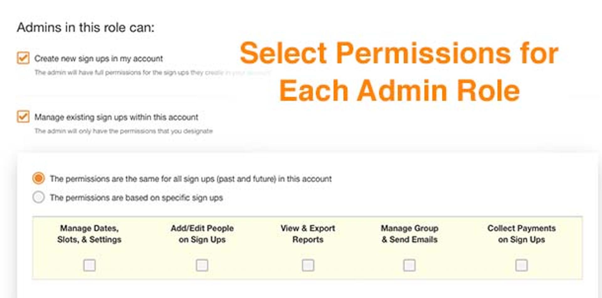
Task: Enable Manage Group & Send Emails checkbox
Action: point(409,265)
